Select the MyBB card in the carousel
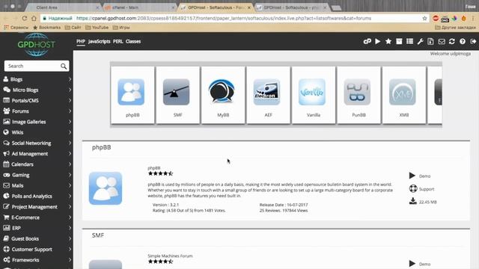 click(223, 95)
